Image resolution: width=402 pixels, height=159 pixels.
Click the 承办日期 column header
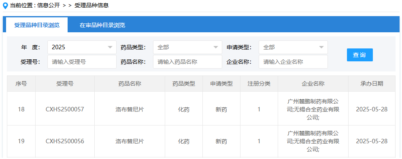[x=372, y=84]
